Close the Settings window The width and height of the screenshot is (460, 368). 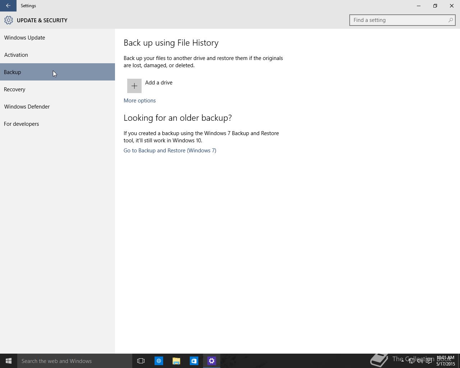point(452,6)
